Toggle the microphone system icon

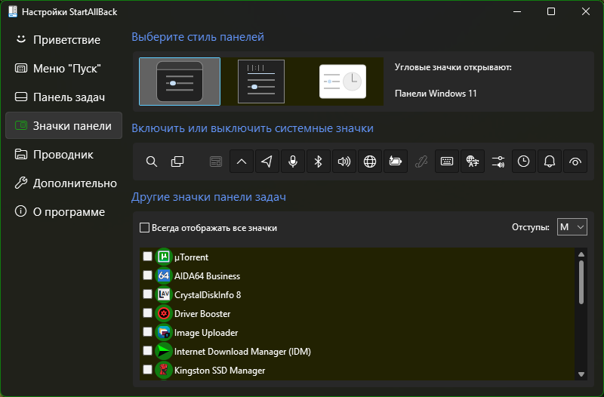293,162
